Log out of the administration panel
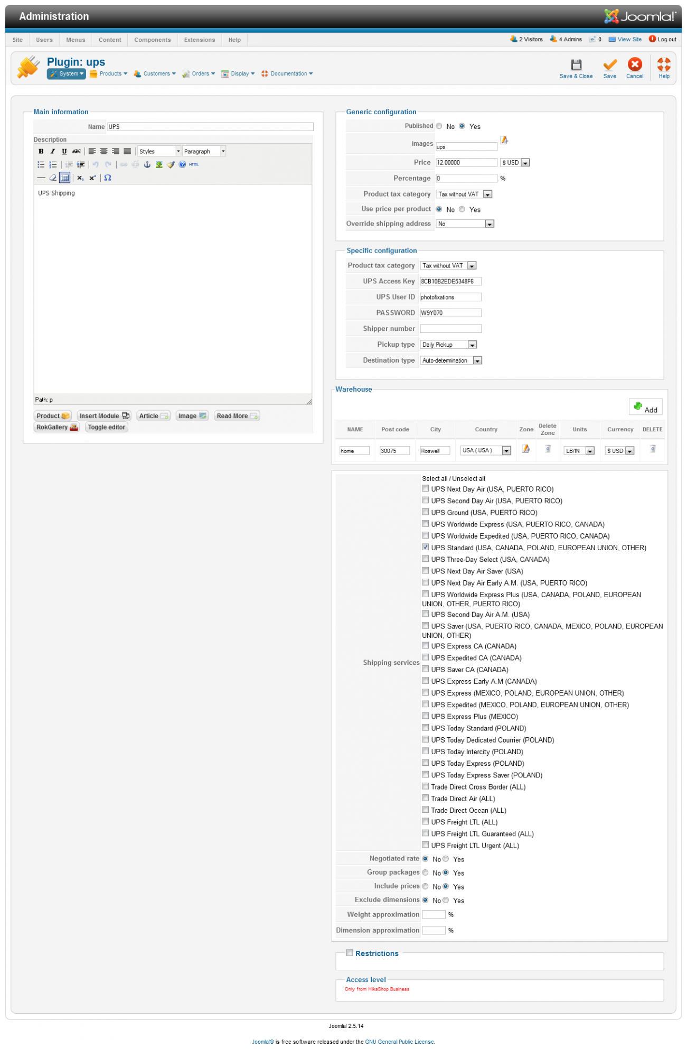Image resolution: width=687 pixels, height=1057 pixels. (663, 40)
